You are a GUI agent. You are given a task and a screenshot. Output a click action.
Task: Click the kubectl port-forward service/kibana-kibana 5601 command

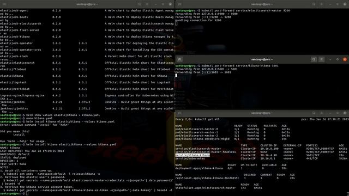click(240, 66)
